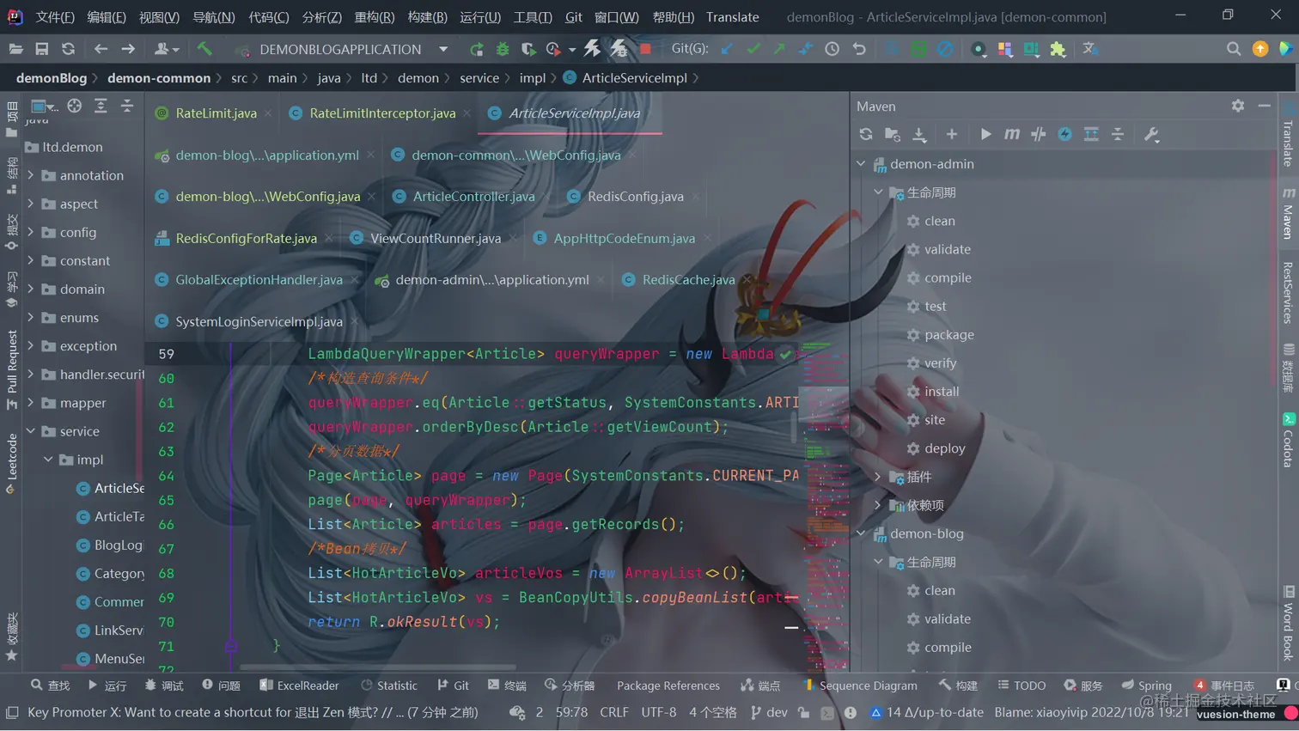
Task: Push commits with the green up-right arrow
Action: [x=779, y=49]
